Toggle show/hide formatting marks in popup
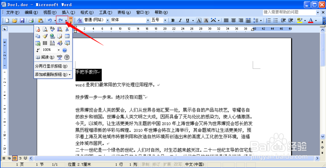 click(37, 50)
